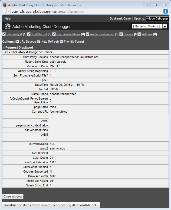Viewport: 171px width, 210px height.
Task: Open the Help menu
Action: pos(8,18)
